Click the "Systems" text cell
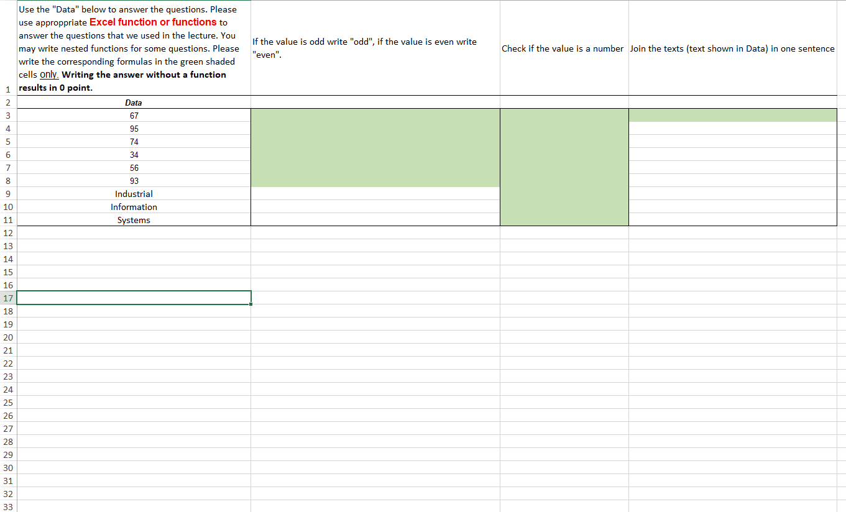The width and height of the screenshot is (846, 512). point(134,220)
